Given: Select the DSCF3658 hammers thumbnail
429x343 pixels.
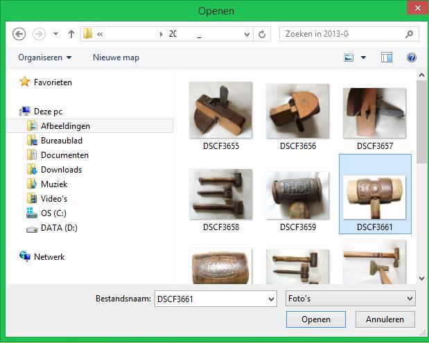Looking at the screenshot, I should [x=221, y=194].
